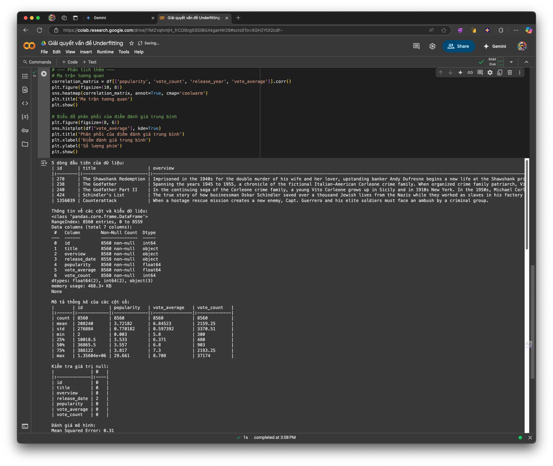553x466 pixels.
Task: Open the Runtime menu
Action: pyautogui.click(x=105, y=52)
